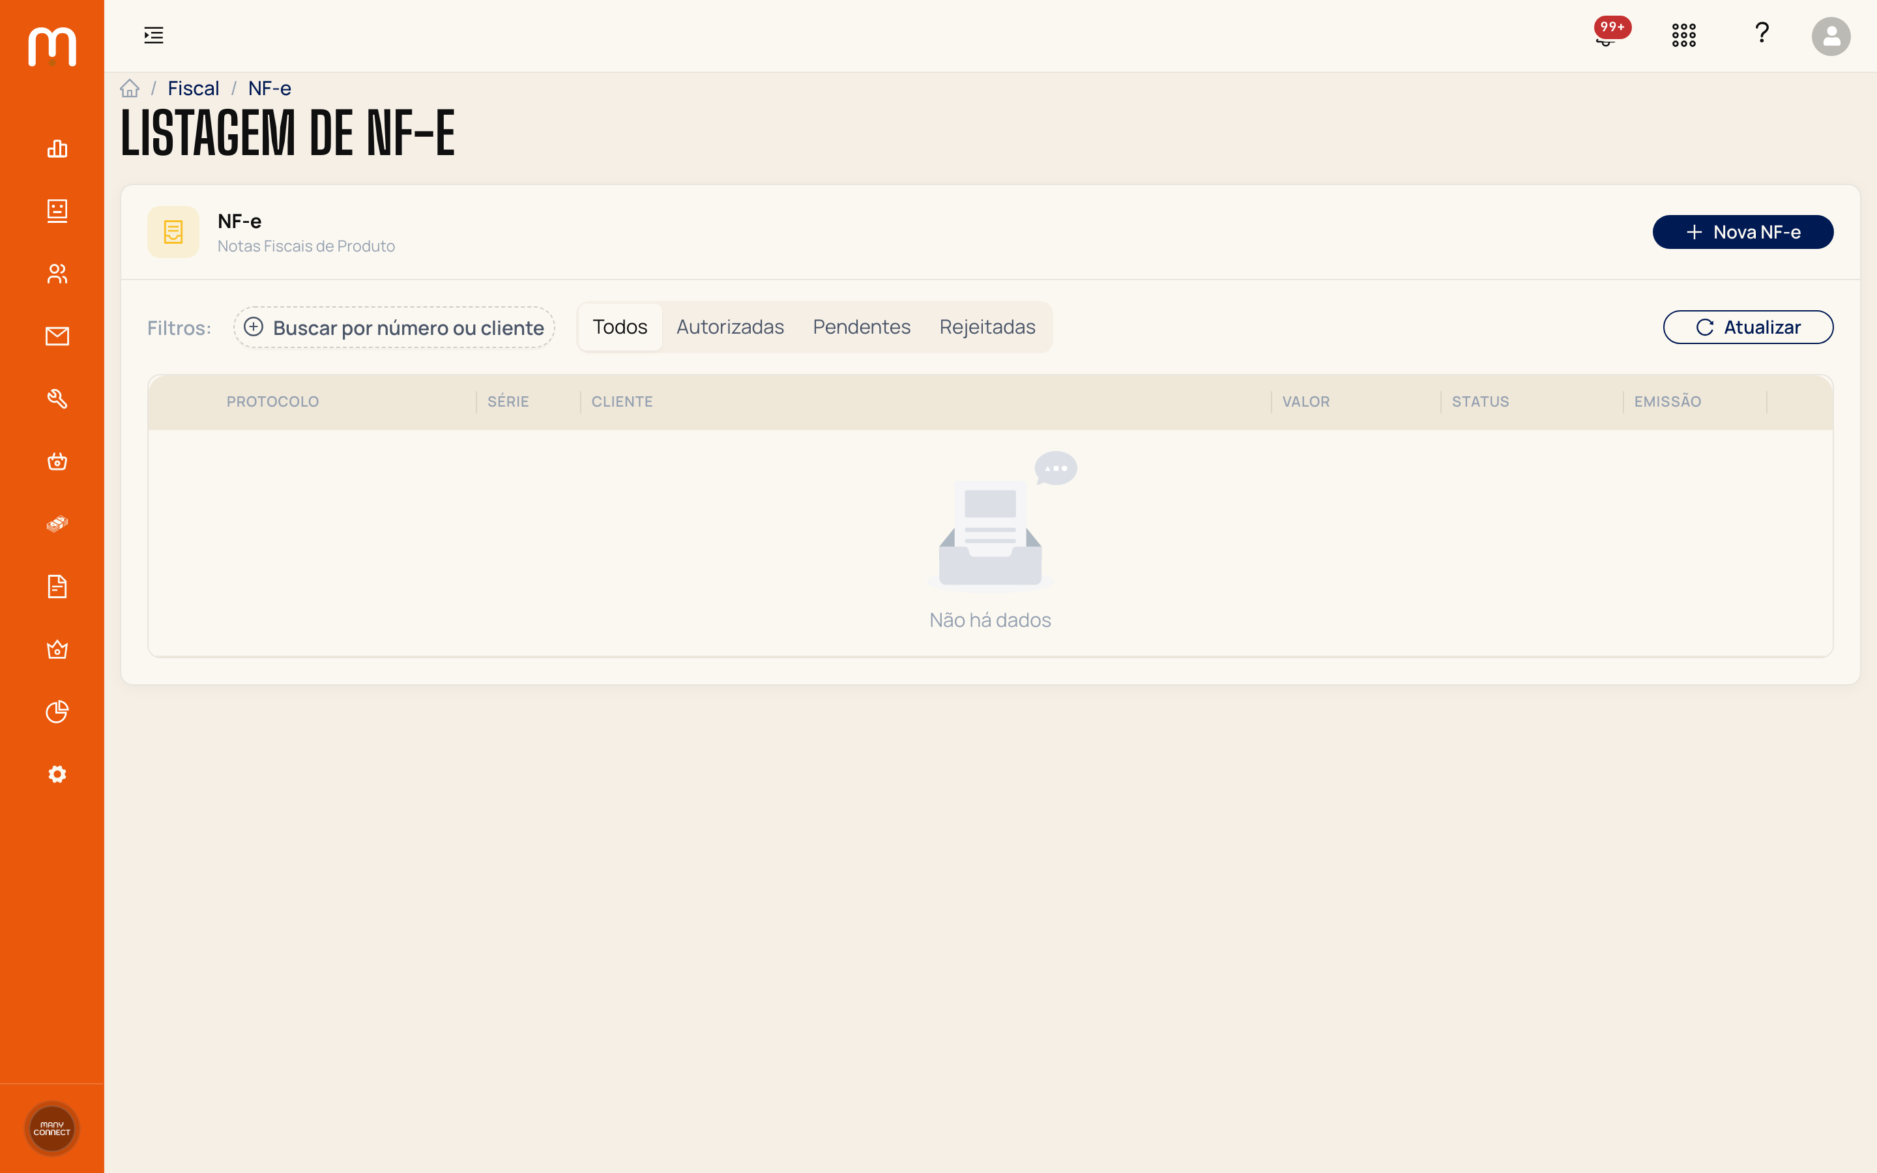Select the Autorizadas filter tab
The width and height of the screenshot is (1877, 1173).
[x=730, y=326]
